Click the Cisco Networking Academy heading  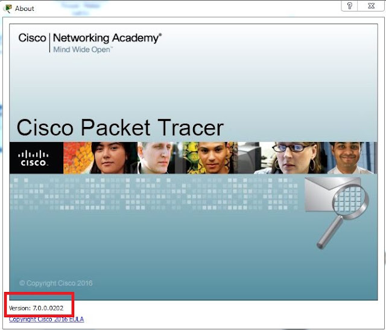(x=90, y=38)
